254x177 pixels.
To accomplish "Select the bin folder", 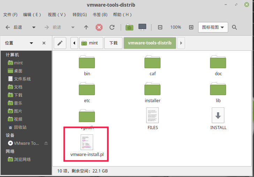I will pos(87,66).
